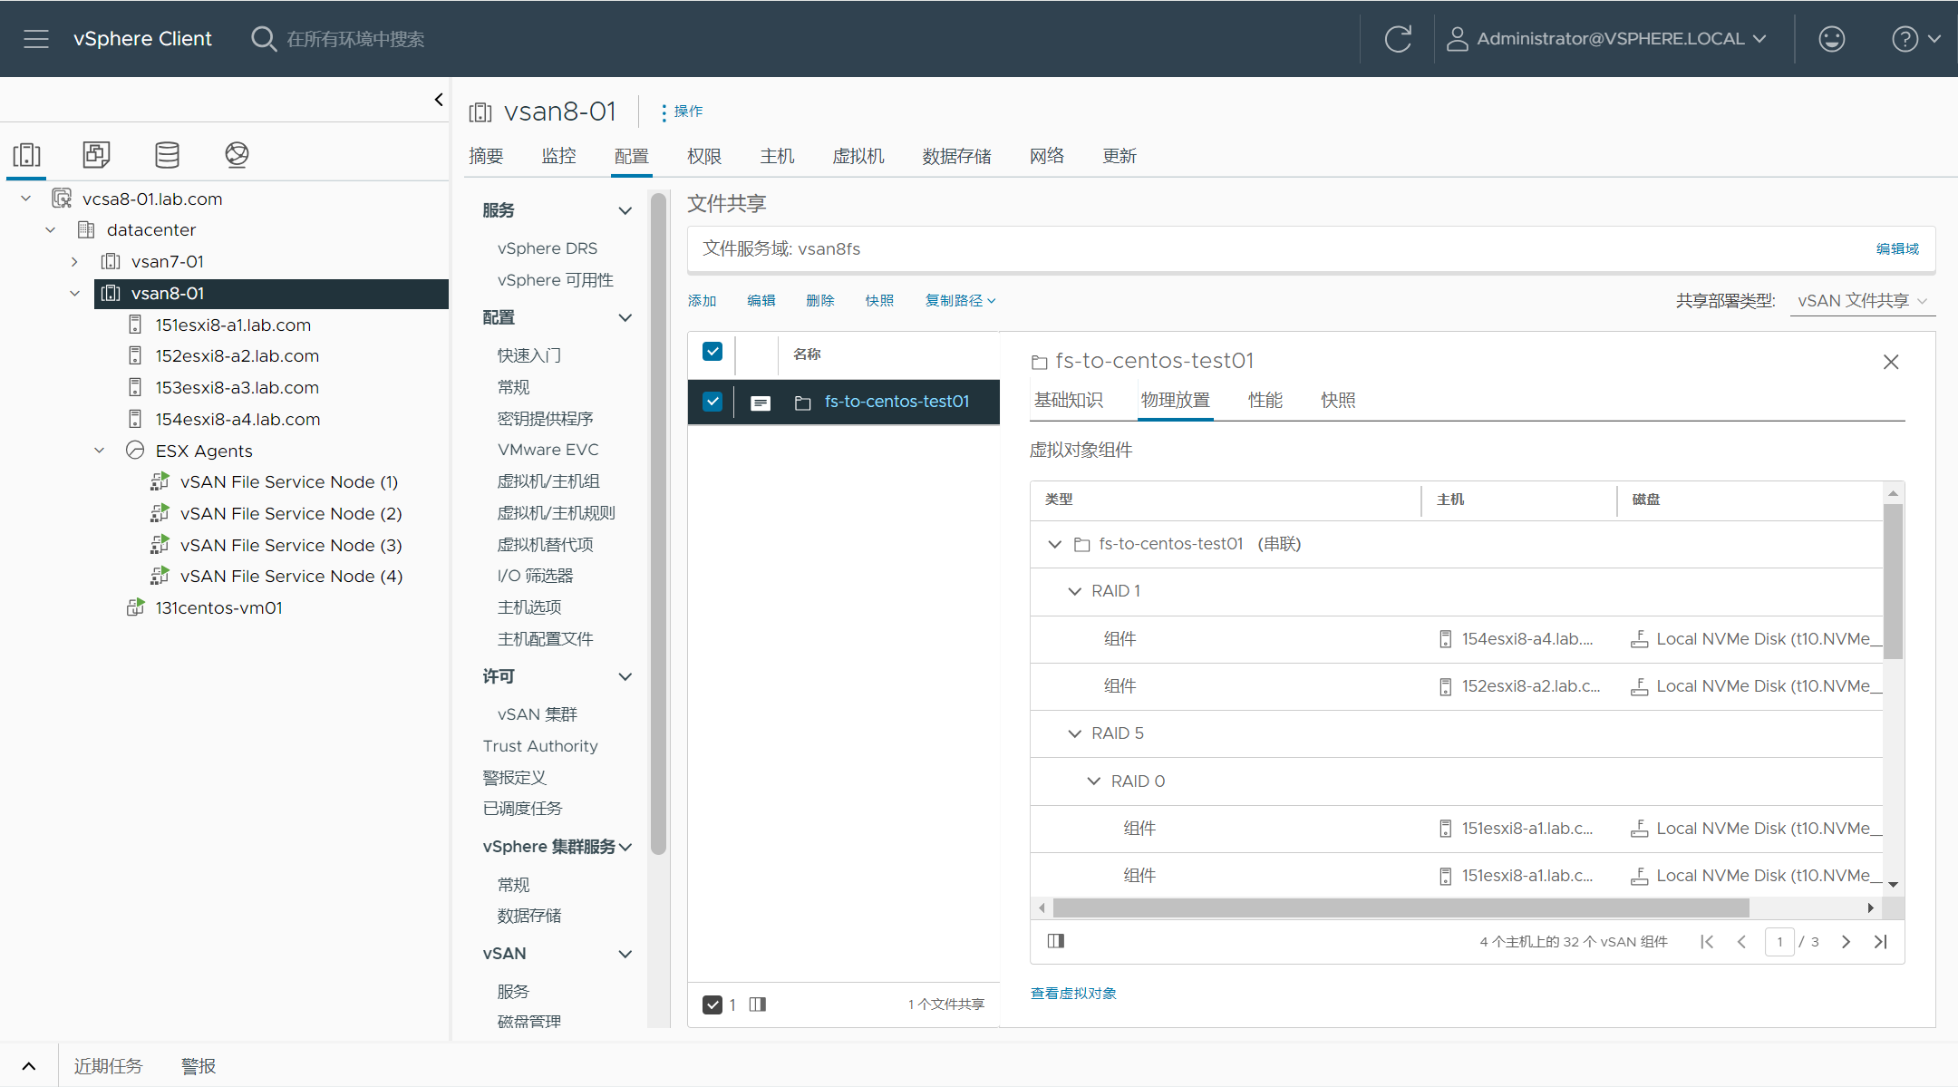Collapse the vcsa8-01.lab.com tree node
Viewport: 1958px width, 1087px height.
click(26, 199)
